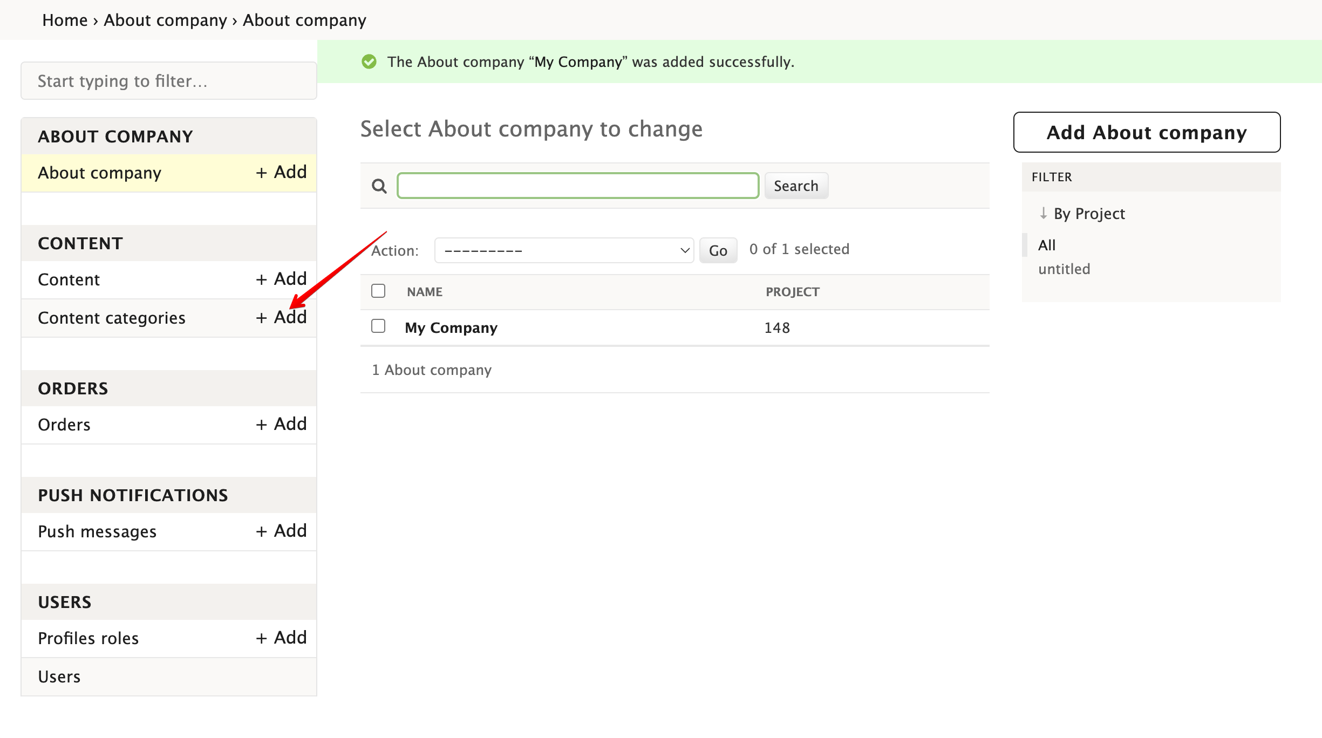Image resolution: width=1322 pixels, height=738 pixels.
Task: Click the magnifying glass search icon
Action: (x=379, y=186)
